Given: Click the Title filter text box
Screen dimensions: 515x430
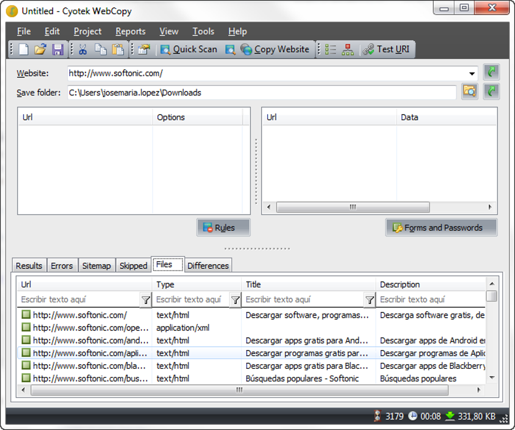Looking at the screenshot, I should point(303,300).
